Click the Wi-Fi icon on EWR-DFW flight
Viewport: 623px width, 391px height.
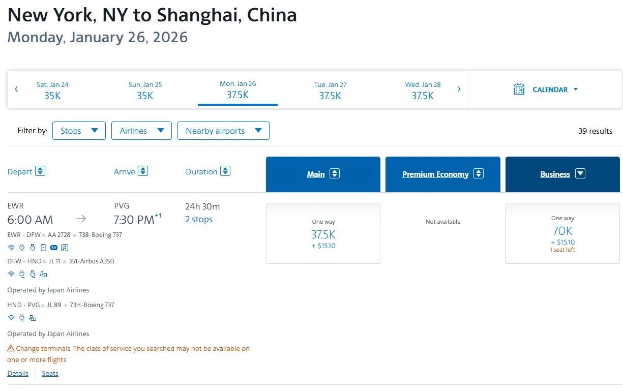click(11, 248)
